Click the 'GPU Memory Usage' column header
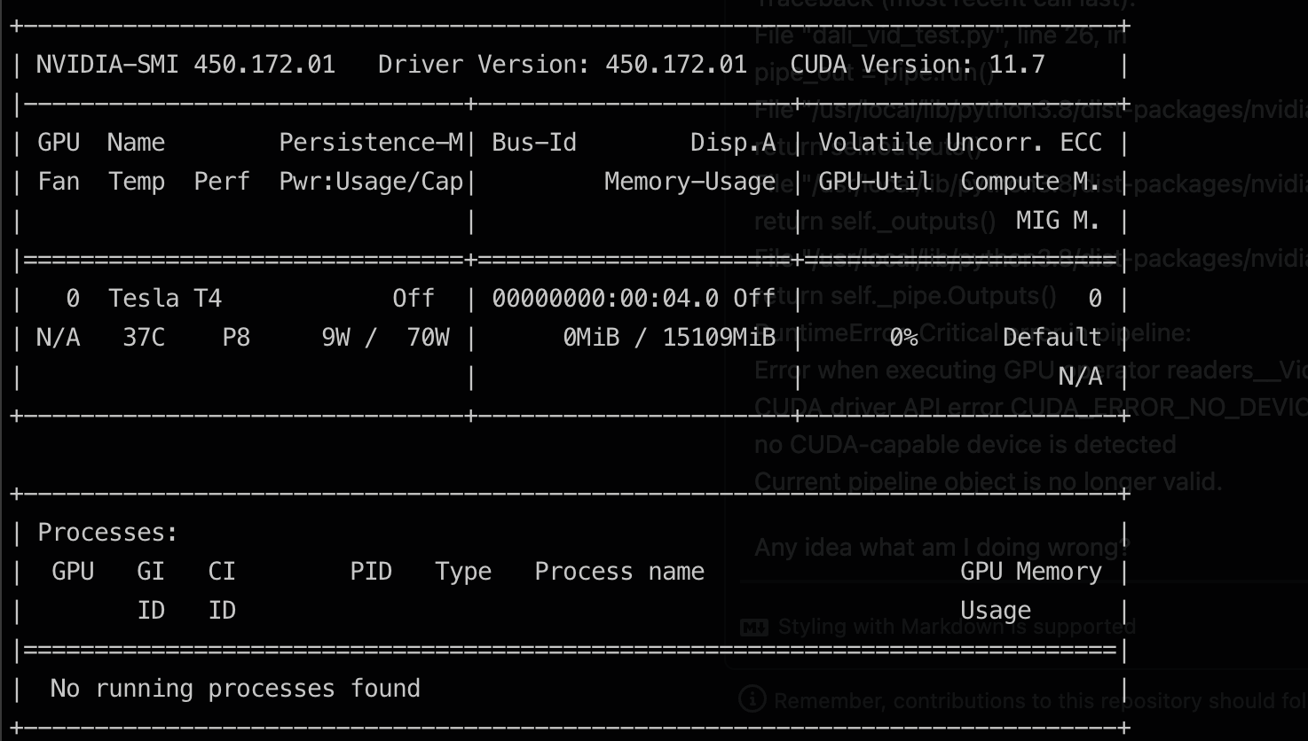Viewport: 1308px width, 741px height. coord(1030,589)
